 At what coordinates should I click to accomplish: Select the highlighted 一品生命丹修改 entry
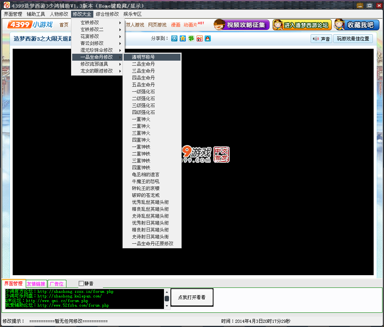98,57
